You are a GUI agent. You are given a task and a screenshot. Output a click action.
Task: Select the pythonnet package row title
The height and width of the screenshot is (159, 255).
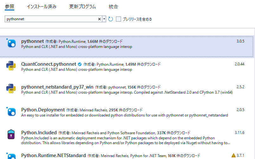point(33,41)
